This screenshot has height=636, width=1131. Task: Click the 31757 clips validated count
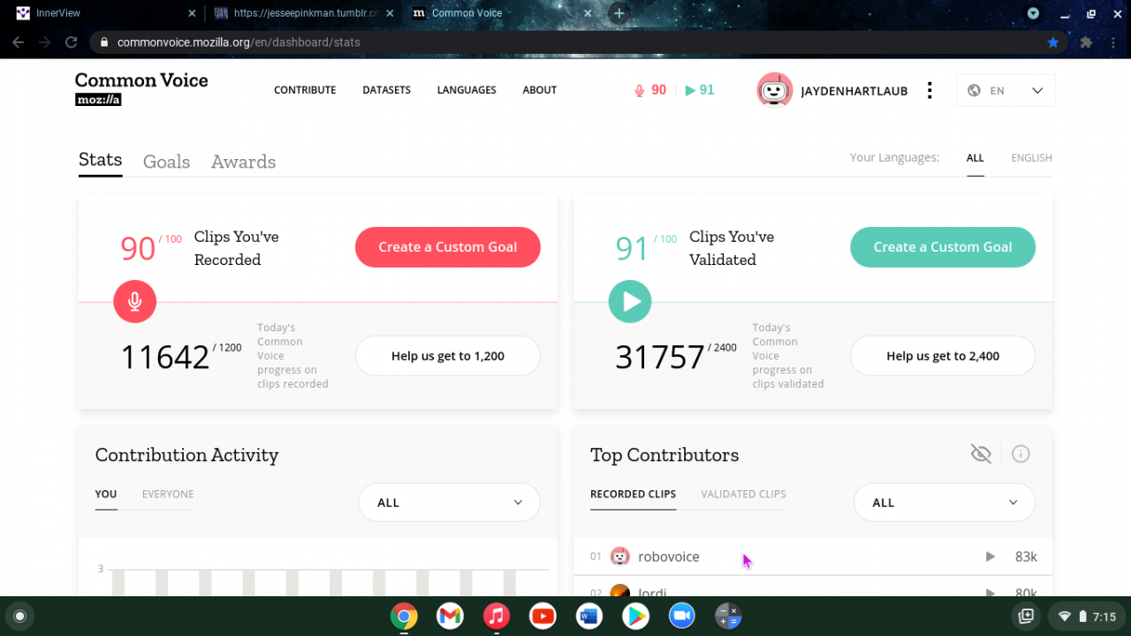coord(660,357)
